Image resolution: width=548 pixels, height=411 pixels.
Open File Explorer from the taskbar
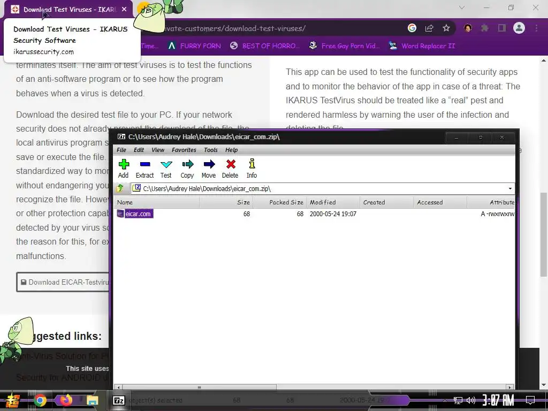point(92,400)
